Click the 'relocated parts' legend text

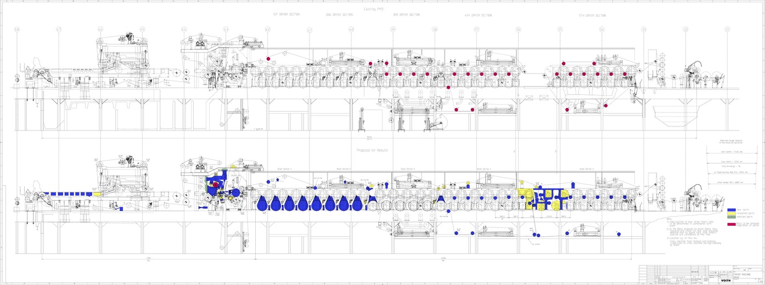[x=745, y=213]
